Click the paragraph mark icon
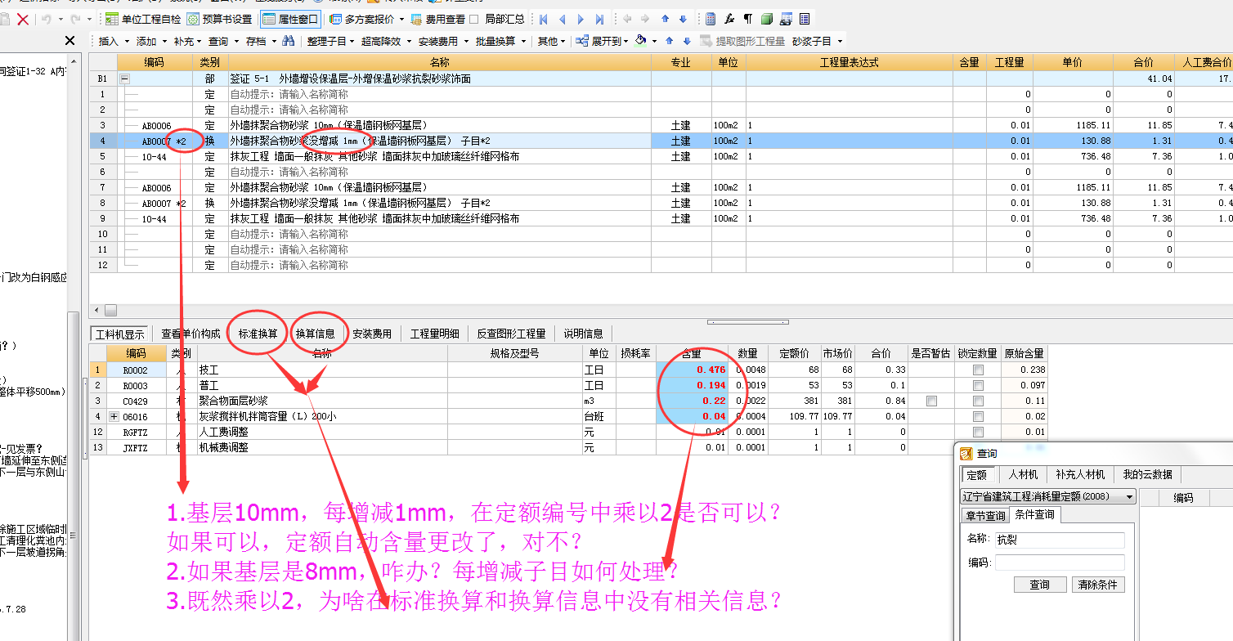The height and width of the screenshot is (641, 1233). click(747, 19)
